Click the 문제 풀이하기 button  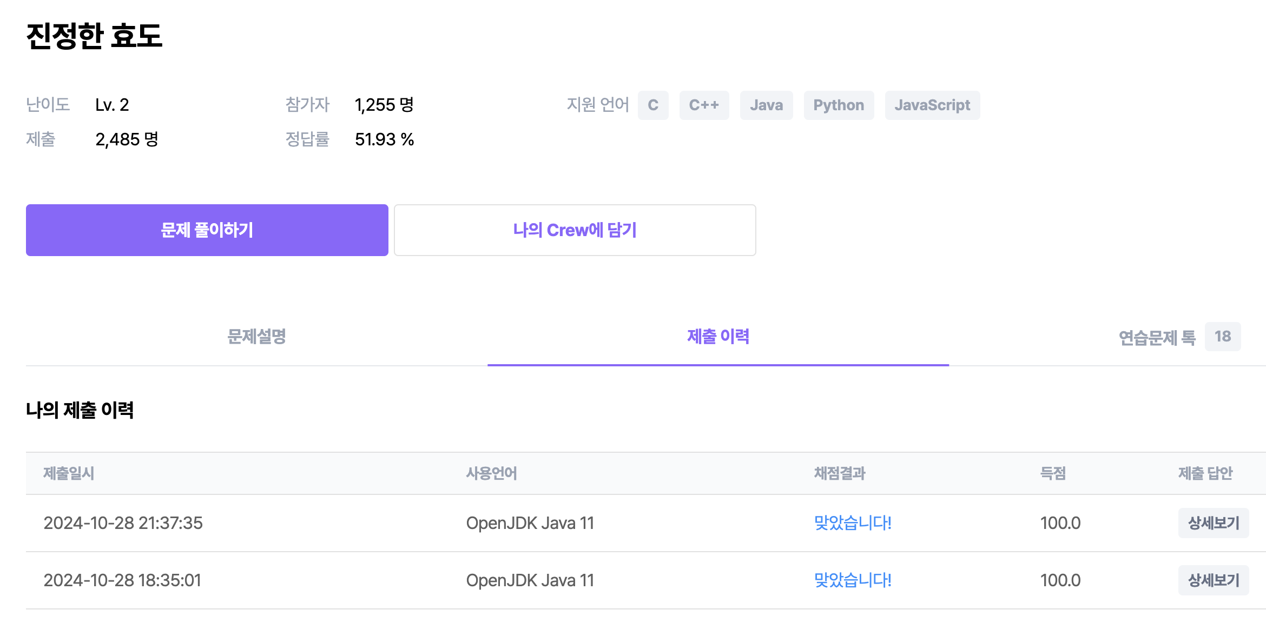pyautogui.click(x=207, y=230)
